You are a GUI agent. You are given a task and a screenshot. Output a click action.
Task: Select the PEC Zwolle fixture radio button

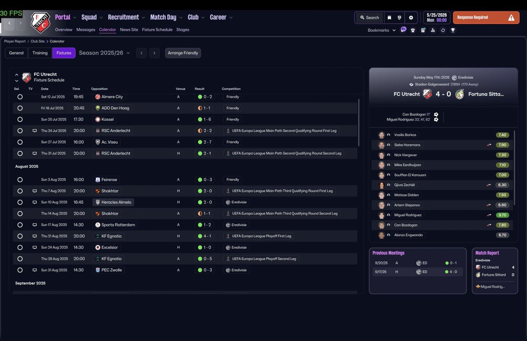(x=20, y=270)
